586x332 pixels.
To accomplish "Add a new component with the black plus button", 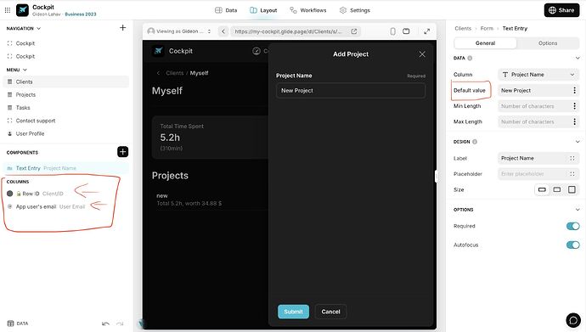I will [x=122, y=152].
